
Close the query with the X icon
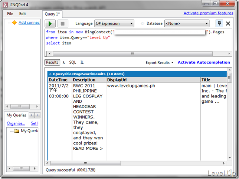[228, 24]
